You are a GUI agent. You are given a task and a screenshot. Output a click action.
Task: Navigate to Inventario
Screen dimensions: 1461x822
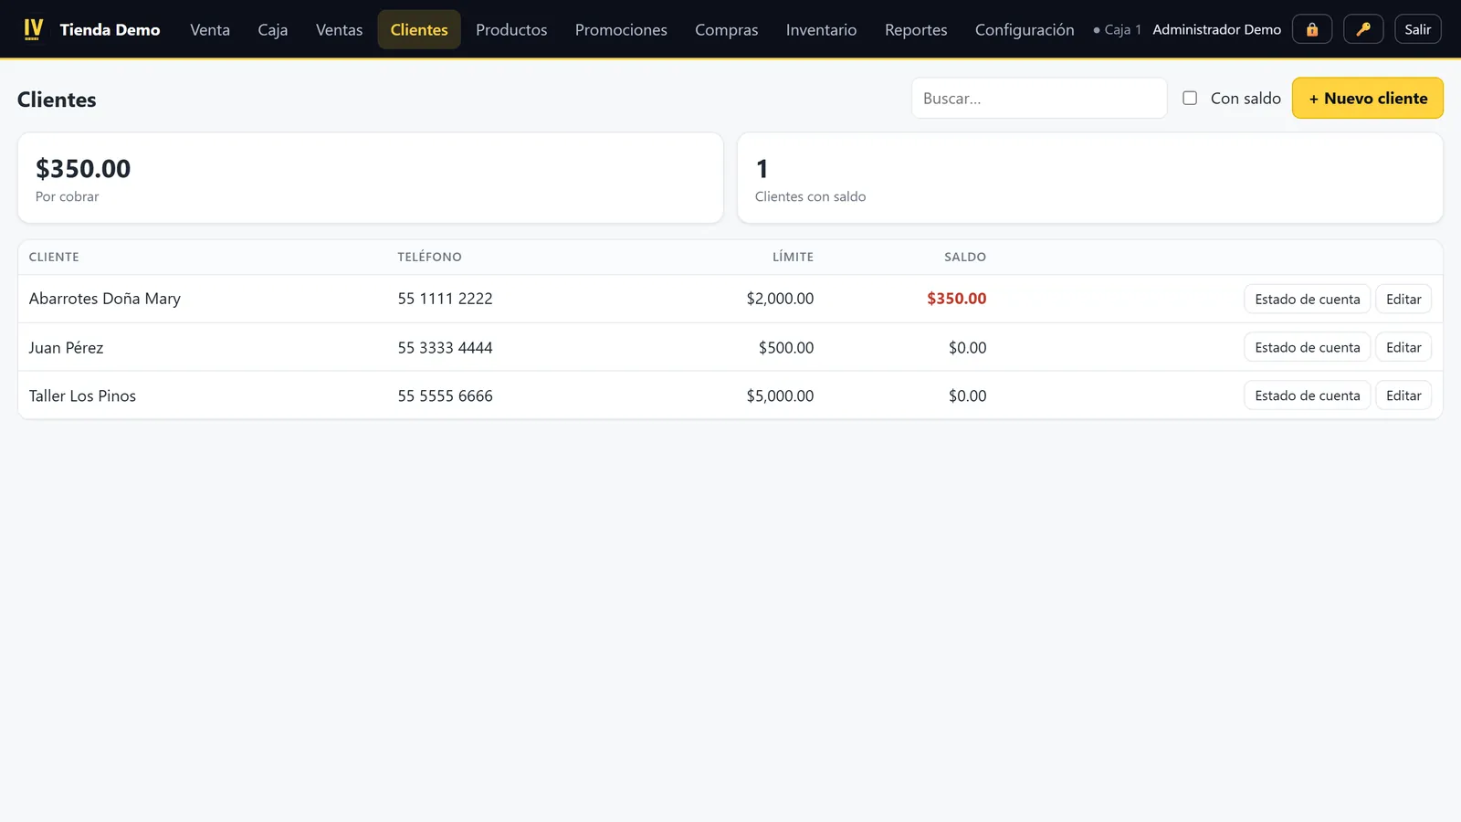822,29
